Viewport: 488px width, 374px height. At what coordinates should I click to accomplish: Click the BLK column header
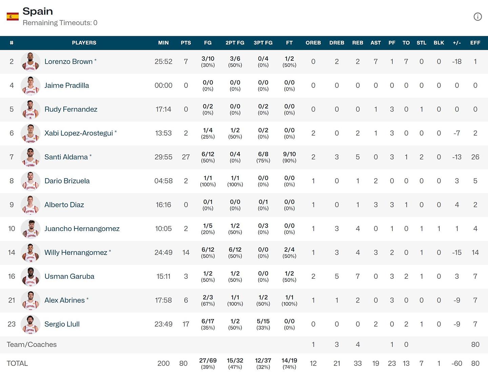tap(439, 43)
